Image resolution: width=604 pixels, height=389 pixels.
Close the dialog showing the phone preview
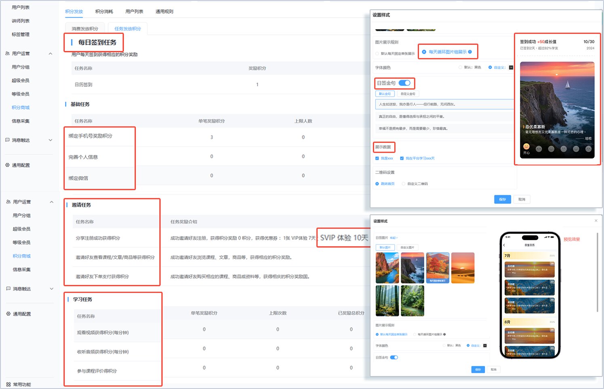tap(596, 221)
